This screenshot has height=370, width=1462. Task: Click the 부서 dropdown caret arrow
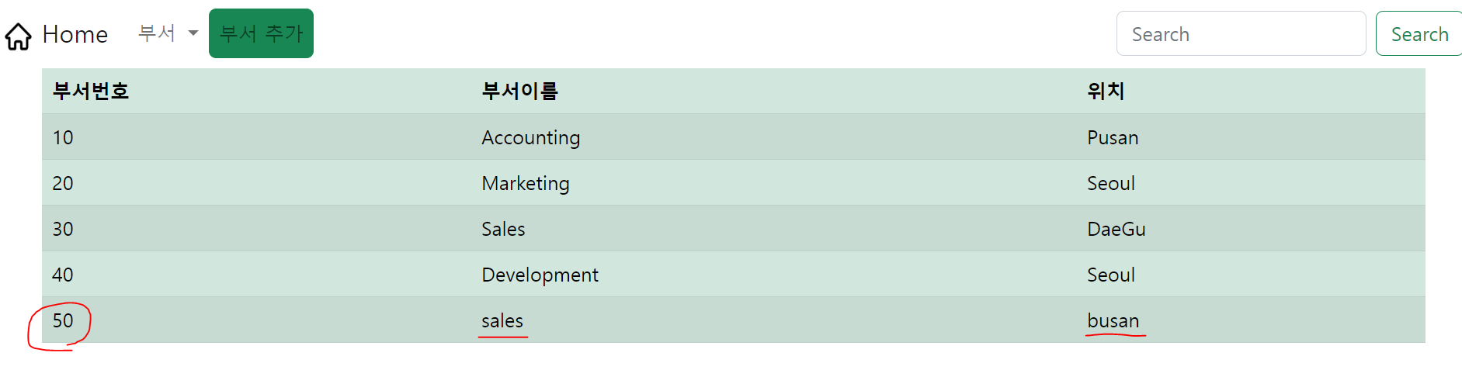(193, 33)
